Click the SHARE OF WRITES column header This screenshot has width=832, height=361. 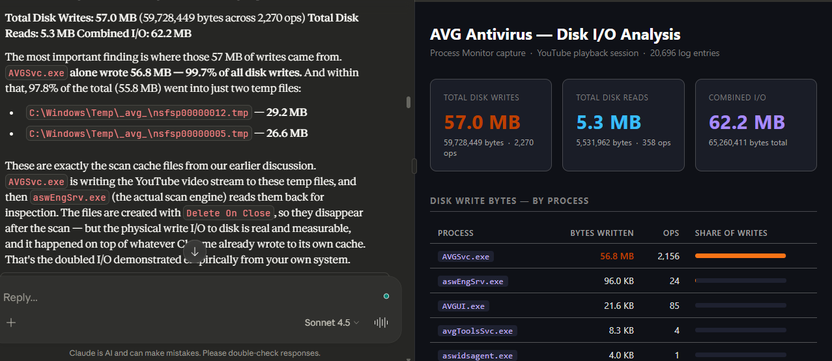(x=731, y=233)
